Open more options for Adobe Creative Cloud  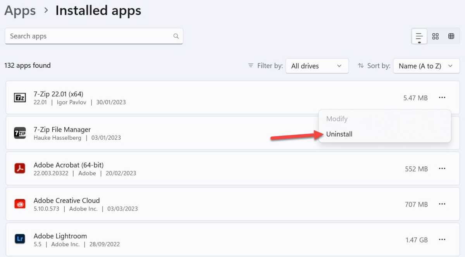pos(442,204)
